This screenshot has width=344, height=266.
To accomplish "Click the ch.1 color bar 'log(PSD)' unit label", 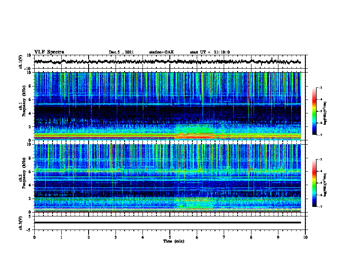I will point(325,113).
